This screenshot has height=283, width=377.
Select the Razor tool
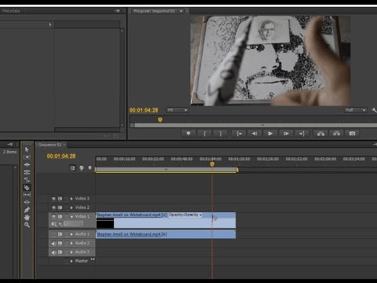click(x=27, y=187)
